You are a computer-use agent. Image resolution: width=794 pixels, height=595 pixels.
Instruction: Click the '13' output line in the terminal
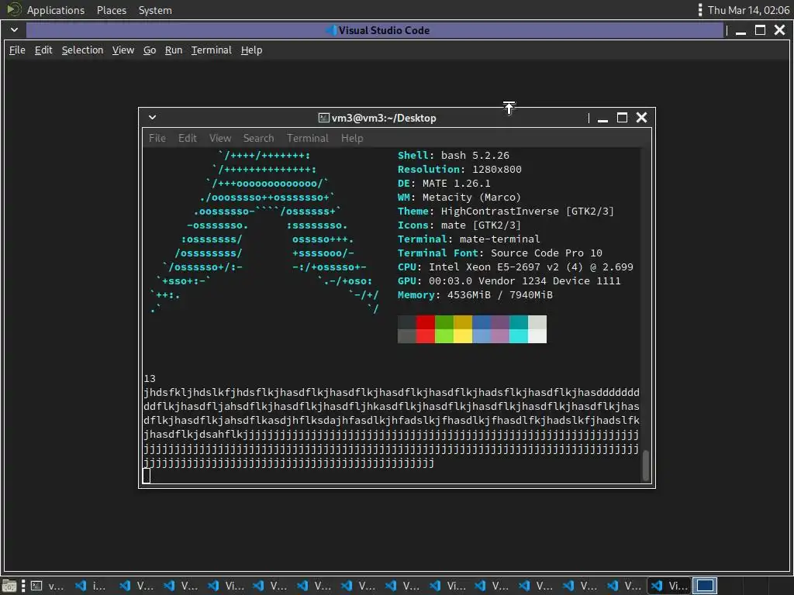150,378
